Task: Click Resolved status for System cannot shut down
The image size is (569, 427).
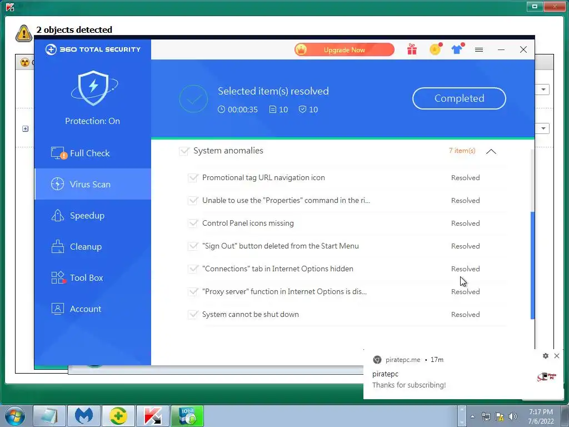Action: pos(466,315)
